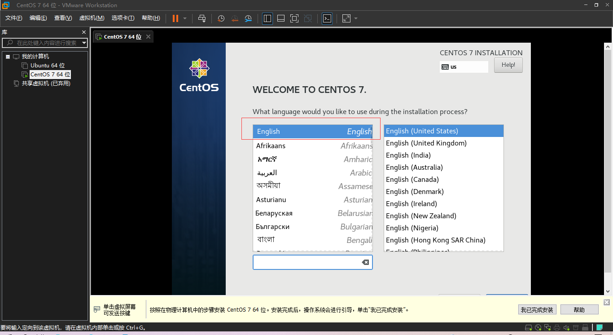Choose English (Ireland) locale
Viewport: 613px width, 335px height.
click(444, 204)
